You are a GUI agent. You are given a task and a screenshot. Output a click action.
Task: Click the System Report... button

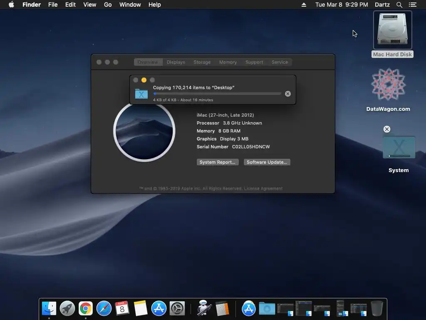217,162
